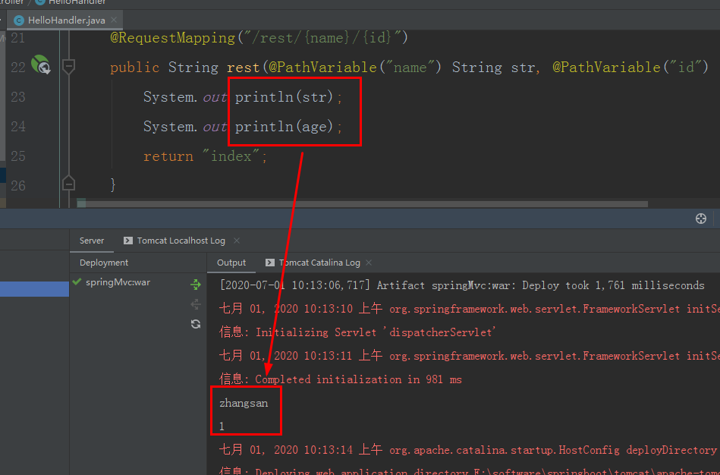Click the green deploy arrow icon
The image size is (720, 475).
click(196, 285)
